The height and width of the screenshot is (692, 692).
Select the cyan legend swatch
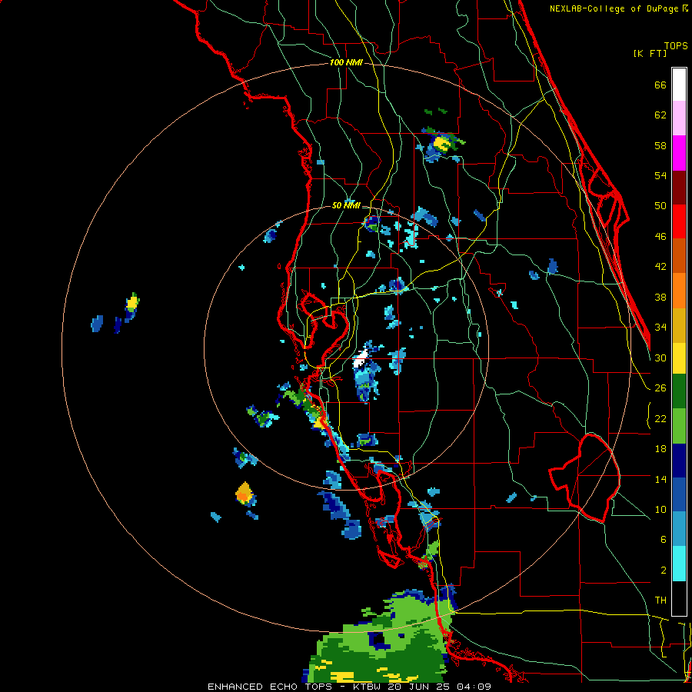[679, 564]
